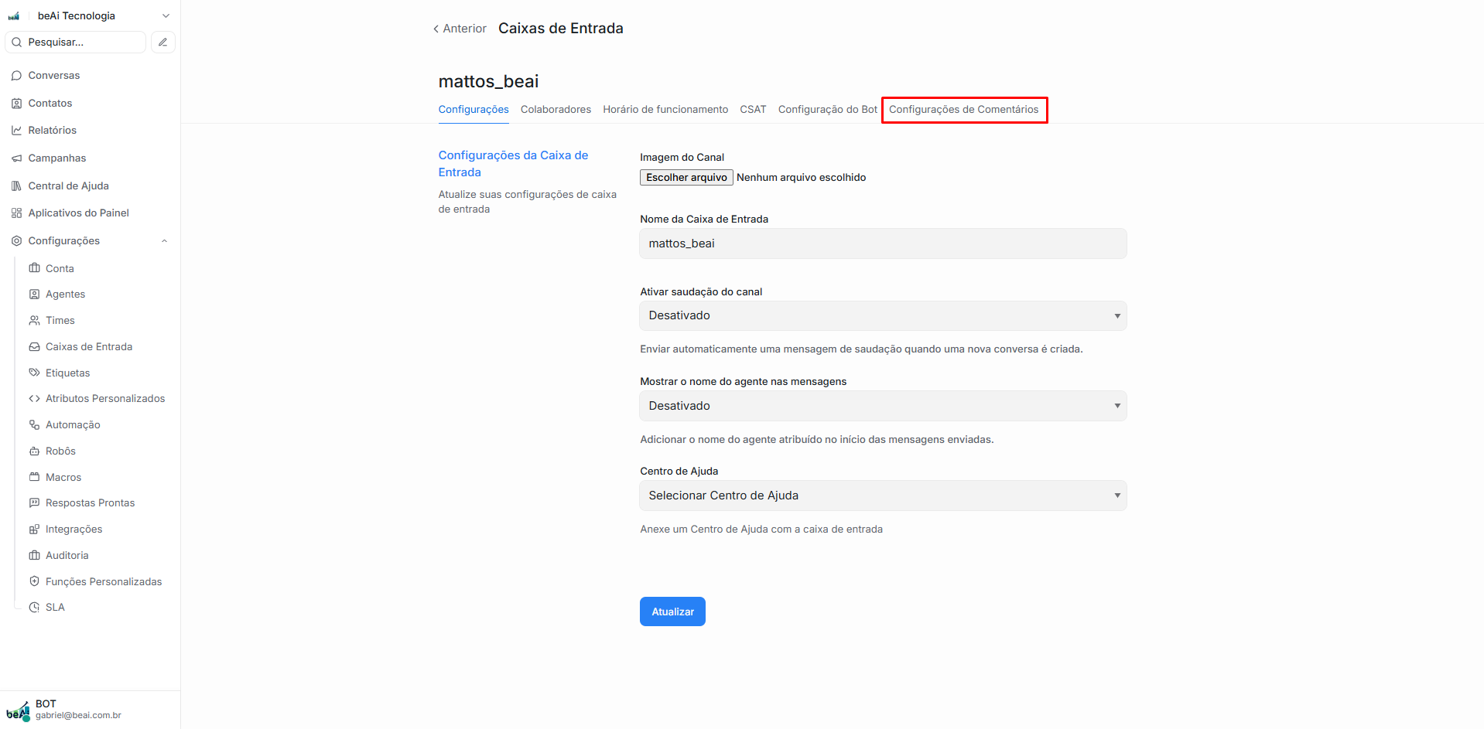Open Central de Ajuda in sidebar

pyautogui.click(x=68, y=186)
